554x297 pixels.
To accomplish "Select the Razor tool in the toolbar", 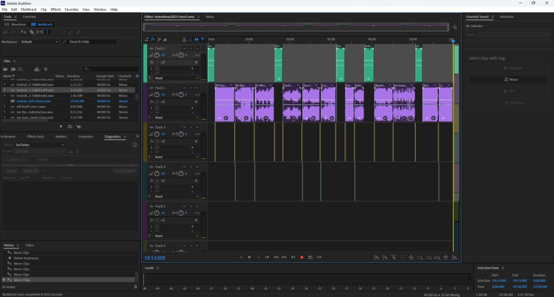I will (32, 32).
